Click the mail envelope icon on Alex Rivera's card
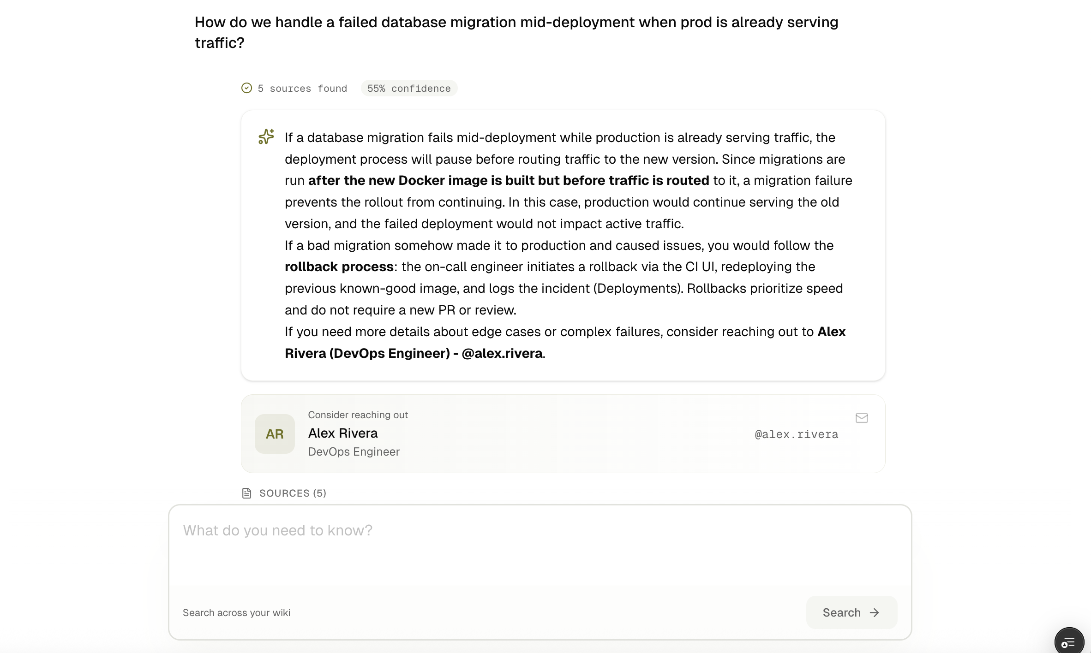1091x653 pixels. click(x=862, y=418)
